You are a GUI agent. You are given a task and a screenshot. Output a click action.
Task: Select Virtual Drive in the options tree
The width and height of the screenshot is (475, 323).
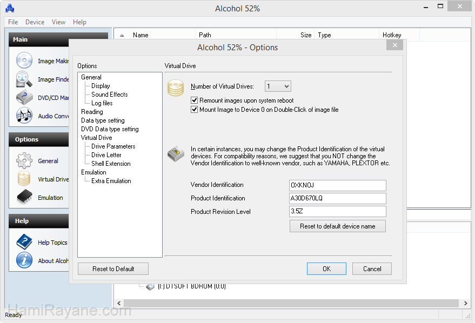(96, 138)
